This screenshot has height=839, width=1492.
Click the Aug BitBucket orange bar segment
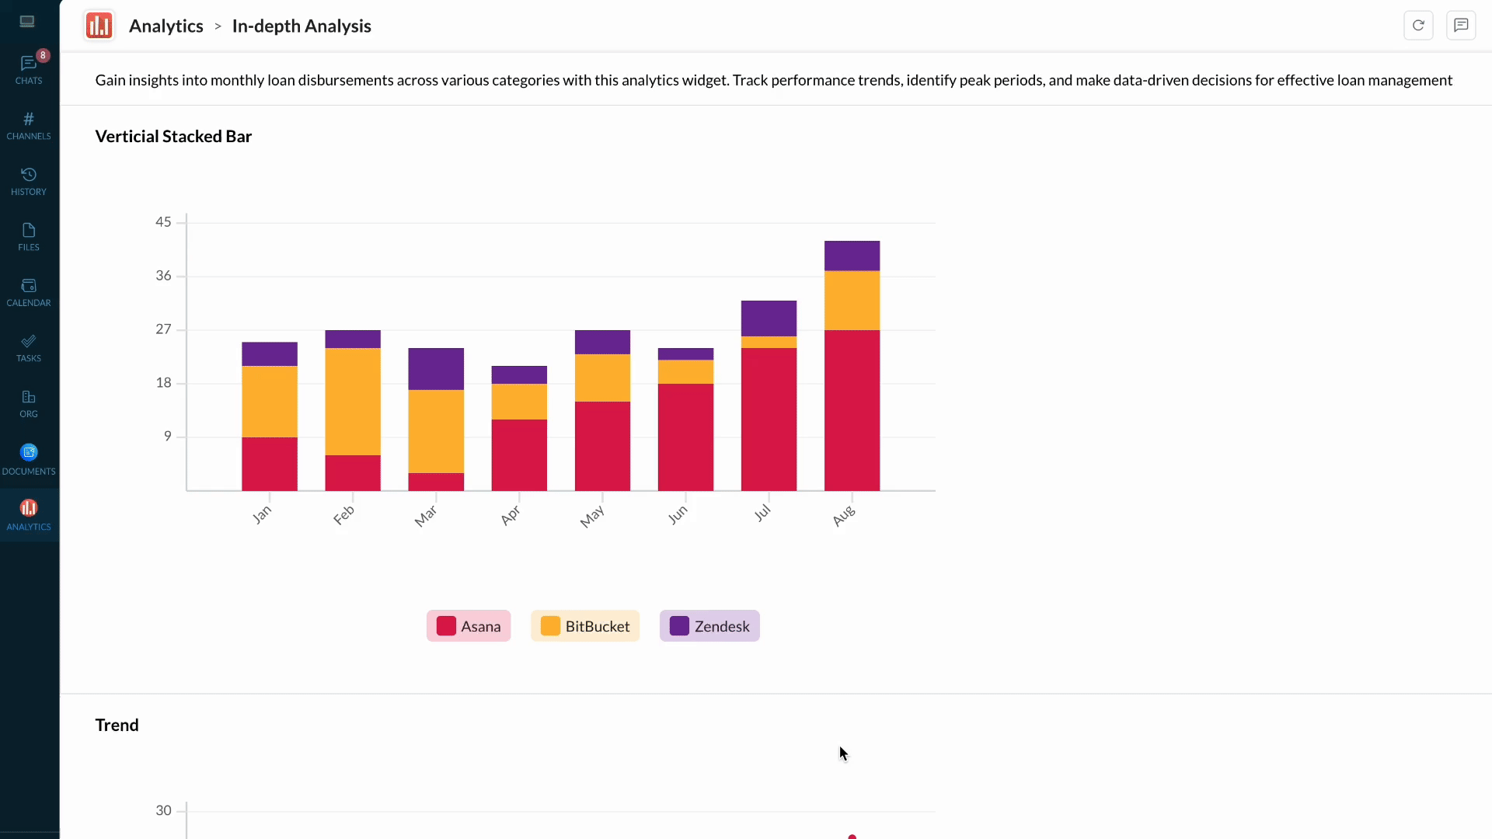coord(852,301)
